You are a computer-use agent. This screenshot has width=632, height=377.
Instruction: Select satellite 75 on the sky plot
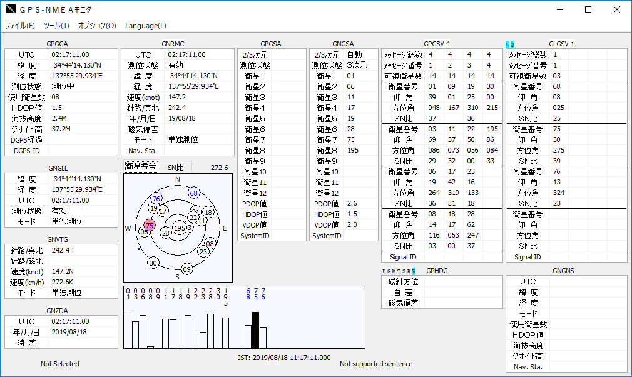(149, 226)
